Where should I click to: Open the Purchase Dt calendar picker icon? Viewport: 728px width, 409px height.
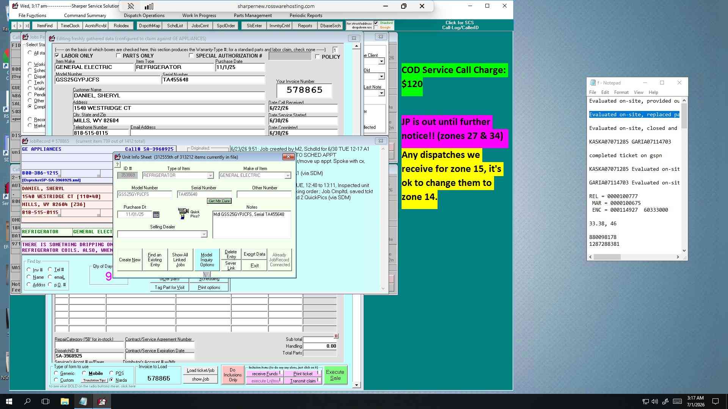156,215
